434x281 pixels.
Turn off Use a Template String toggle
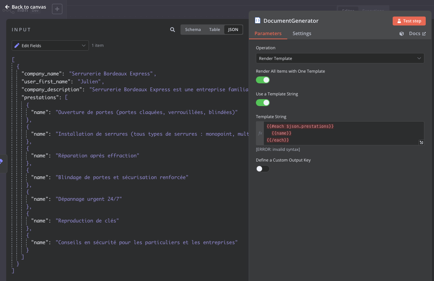coord(263,103)
